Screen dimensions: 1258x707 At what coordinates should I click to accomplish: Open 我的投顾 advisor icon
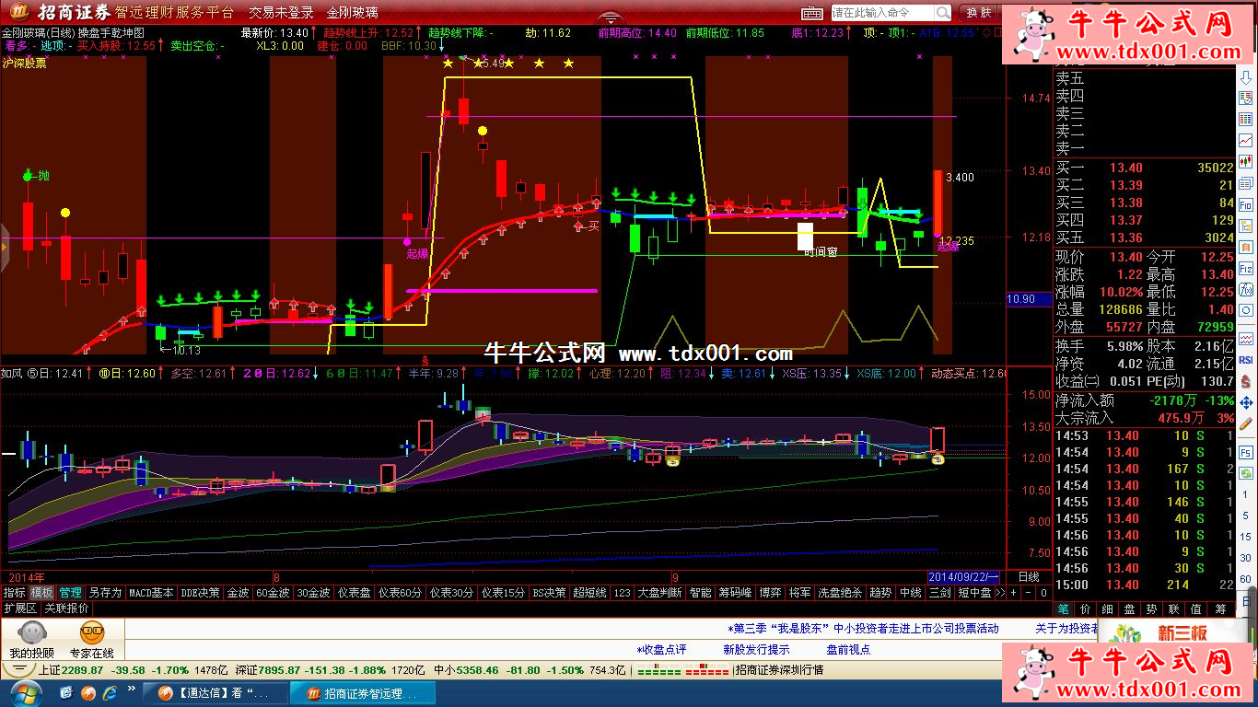(32, 638)
